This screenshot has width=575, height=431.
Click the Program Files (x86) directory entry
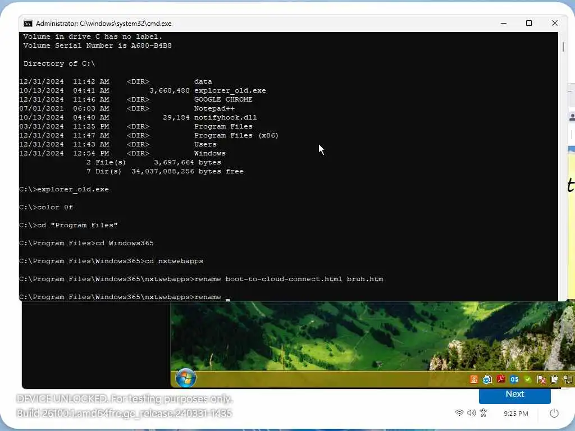click(236, 136)
